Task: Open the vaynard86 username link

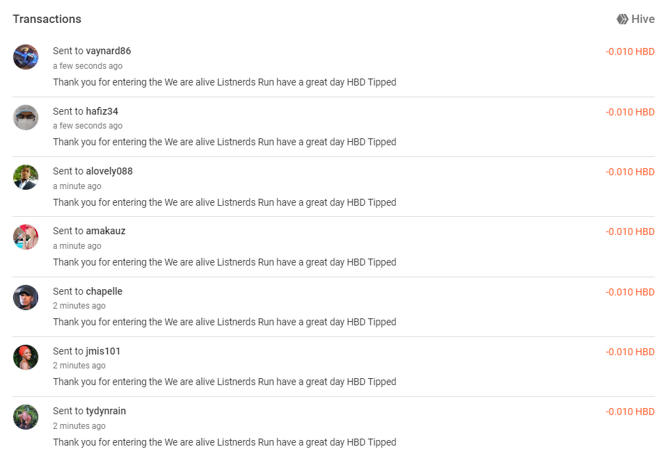Action: (109, 51)
